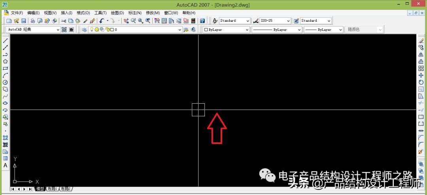Select the Polyline tool

(x=5, y=55)
